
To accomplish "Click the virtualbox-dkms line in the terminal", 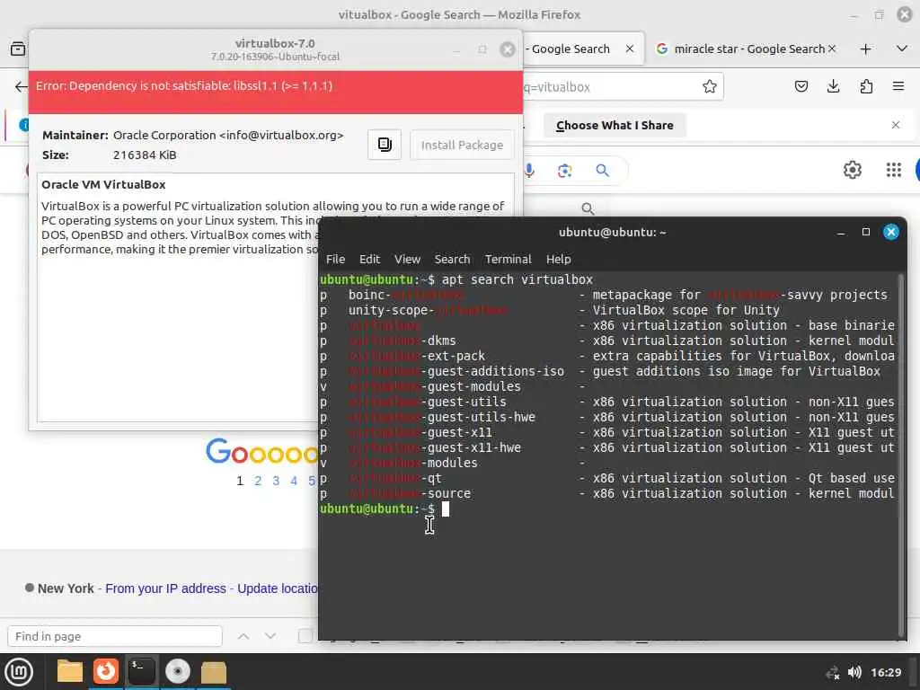I will (607, 341).
